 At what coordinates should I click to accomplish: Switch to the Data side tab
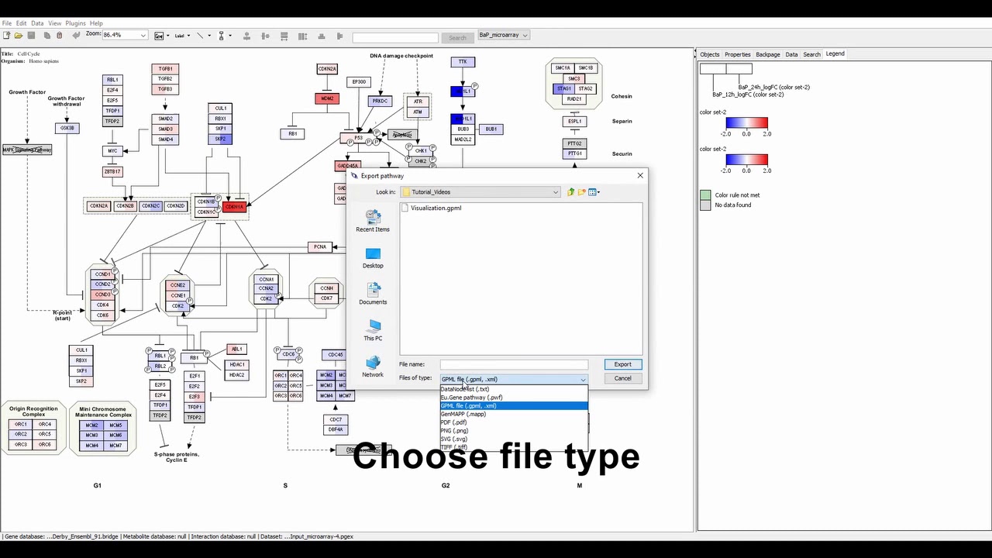[x=791, y=54]
